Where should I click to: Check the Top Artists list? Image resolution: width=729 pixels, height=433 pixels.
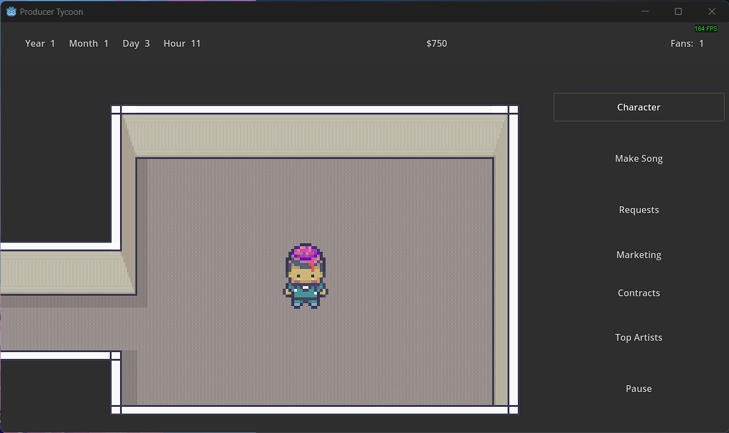[639, 337]
